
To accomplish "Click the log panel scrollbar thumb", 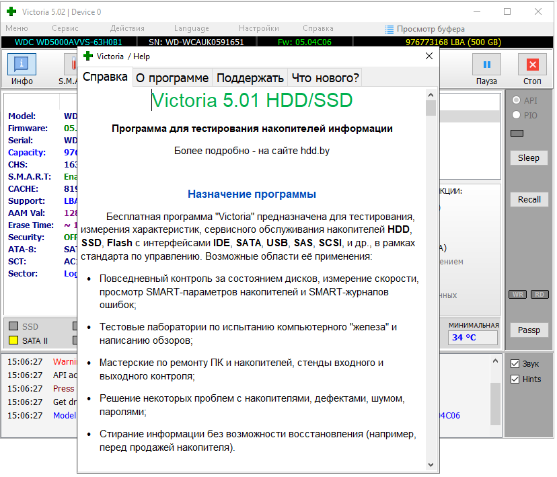I will [495, 404].
